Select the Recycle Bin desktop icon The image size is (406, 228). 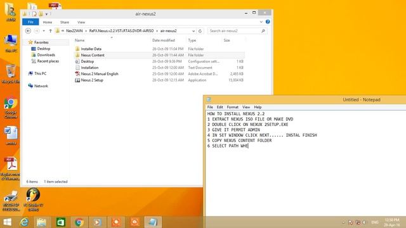click(x=11, y=73)
